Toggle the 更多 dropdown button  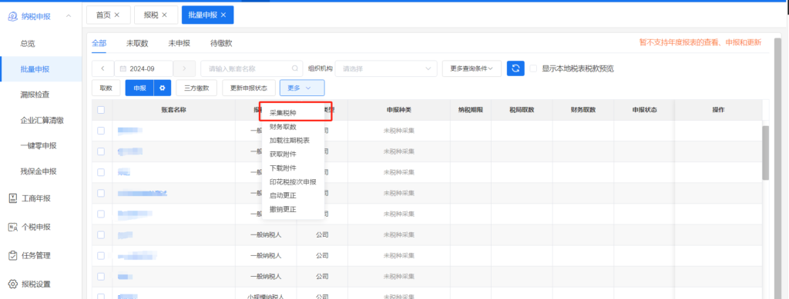302,88
